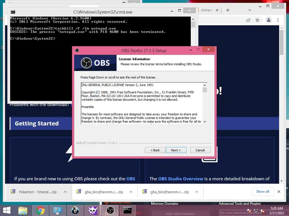
Task: Click Next in OBS Setup dialog
Action: (176, 150)
